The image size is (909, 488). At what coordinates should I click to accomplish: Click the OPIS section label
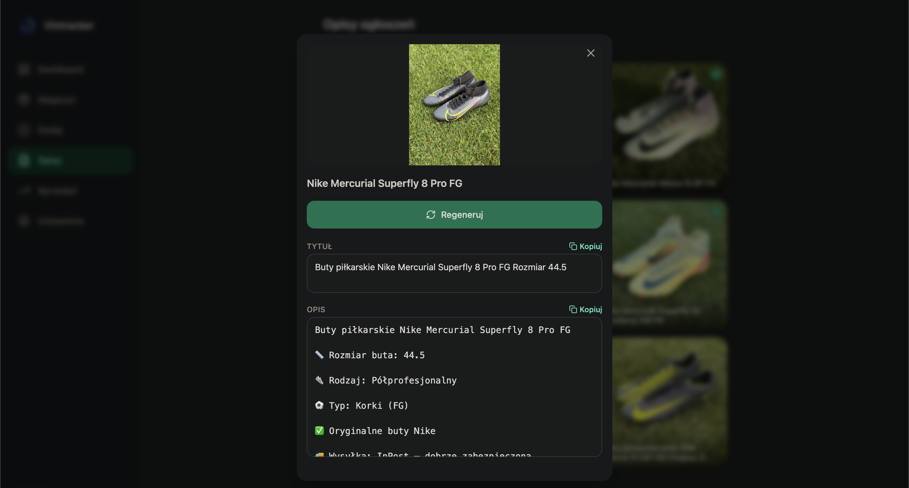[x=316, y=309]
